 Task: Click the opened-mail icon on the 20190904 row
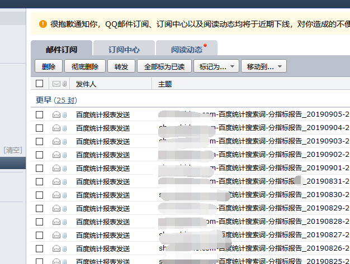coord(56,128)
